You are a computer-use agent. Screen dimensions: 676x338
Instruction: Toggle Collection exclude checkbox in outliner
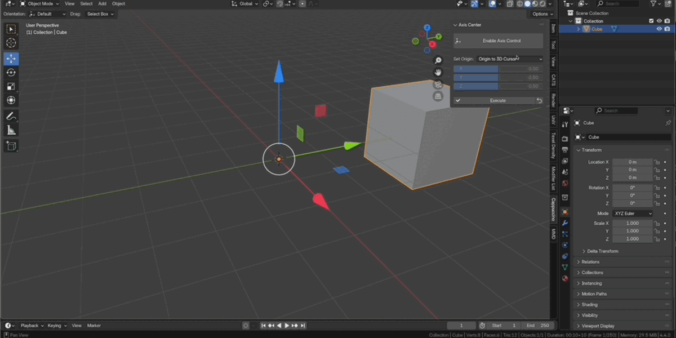[651, 21]
